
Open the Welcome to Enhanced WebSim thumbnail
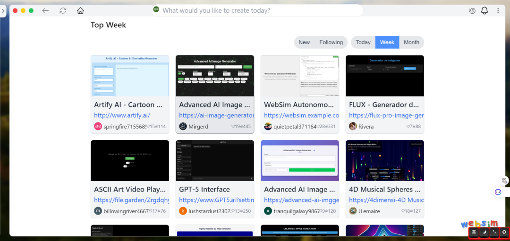pos(300,76)
